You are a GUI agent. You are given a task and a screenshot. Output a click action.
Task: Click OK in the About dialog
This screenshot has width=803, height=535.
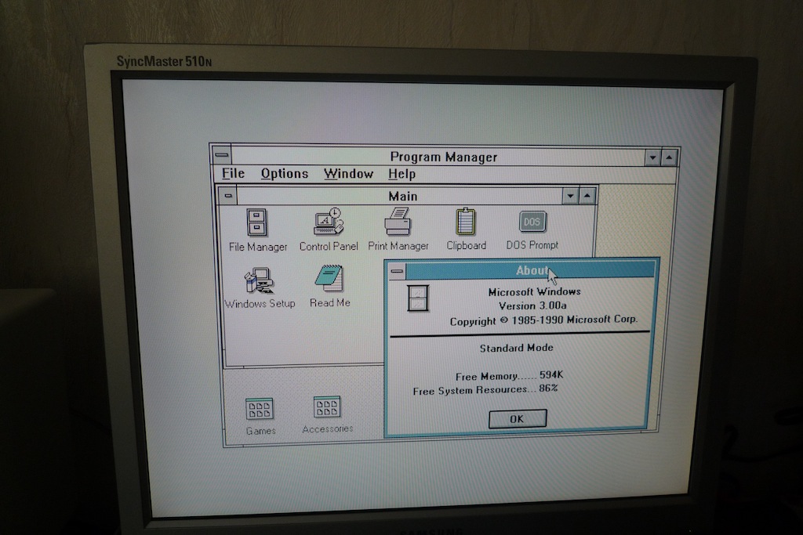(x=517, y=419)
